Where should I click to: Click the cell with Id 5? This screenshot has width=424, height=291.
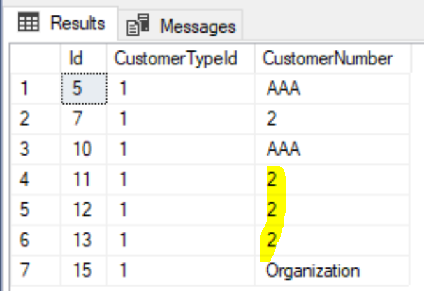pos(84,89)
